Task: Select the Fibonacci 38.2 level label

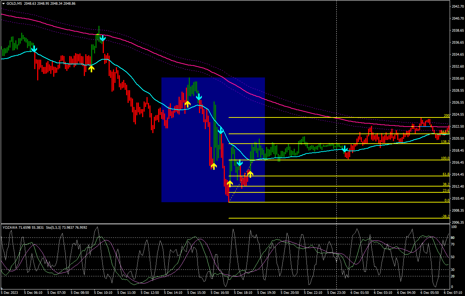Action: [446, 184]
